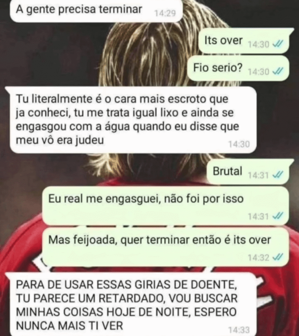Image resolution: width=299 pixels, height=336 pixels.
Task: Click the blue checkmarks on the 'Brutal' message
Action: coord(278,175)
